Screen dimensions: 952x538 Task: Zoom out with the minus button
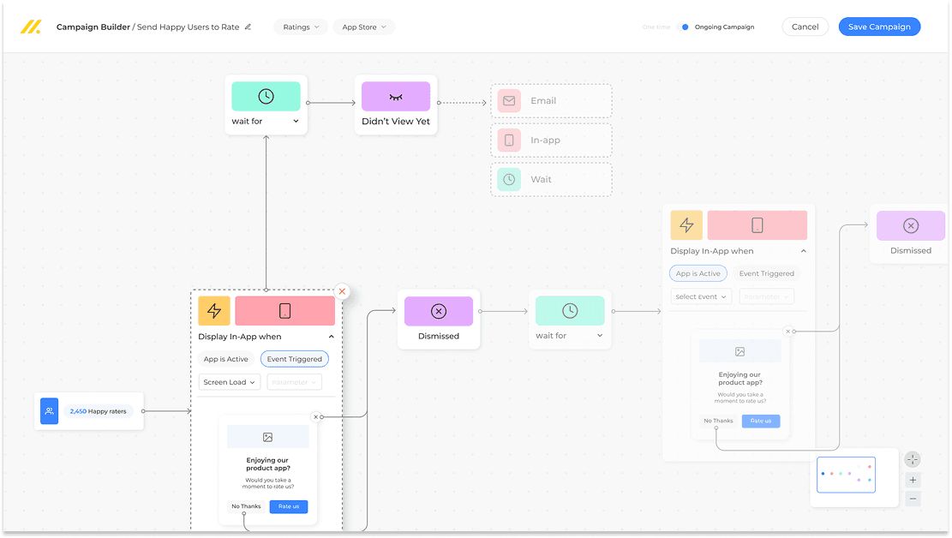pyautogui.click(x=913, y=499)
